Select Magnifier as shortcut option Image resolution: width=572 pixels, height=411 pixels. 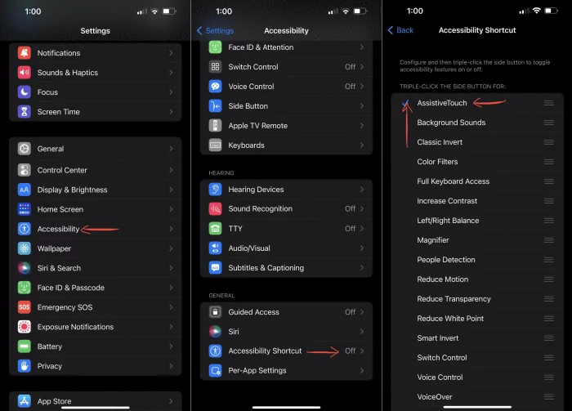[433, 240]
